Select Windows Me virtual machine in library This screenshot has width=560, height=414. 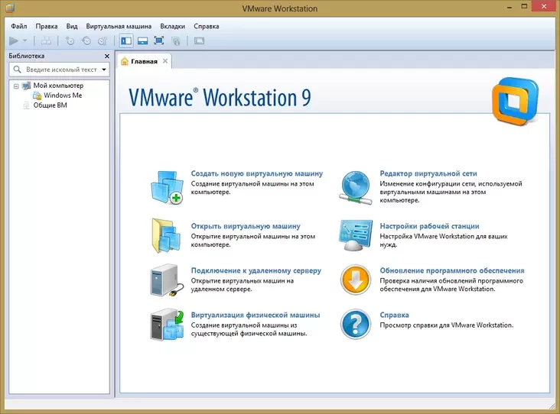coord(62,95)
